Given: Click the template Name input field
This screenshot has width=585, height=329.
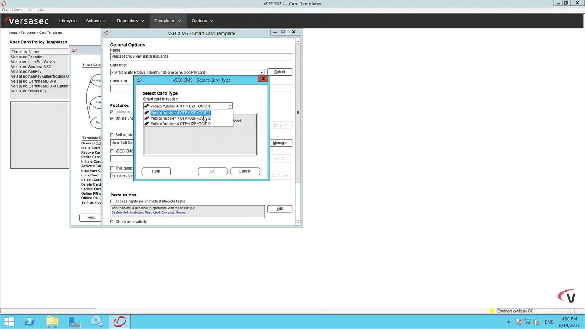Looking at the screenshot, I should point(202,56).
